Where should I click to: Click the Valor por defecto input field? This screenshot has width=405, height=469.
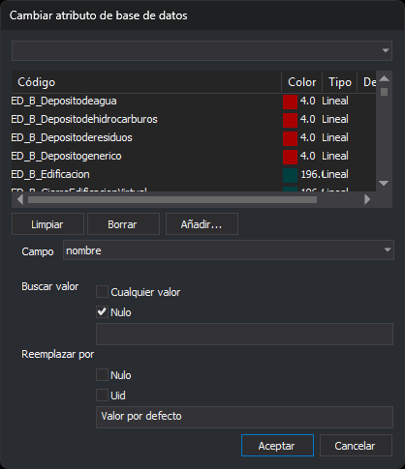point(244,417)
